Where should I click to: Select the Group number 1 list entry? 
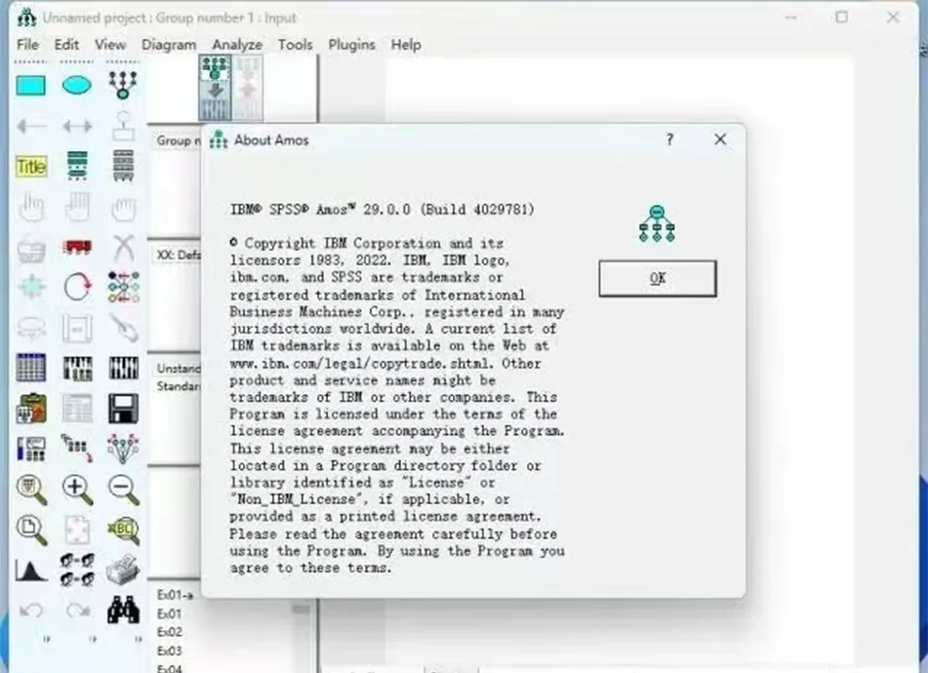coord(178,140)
